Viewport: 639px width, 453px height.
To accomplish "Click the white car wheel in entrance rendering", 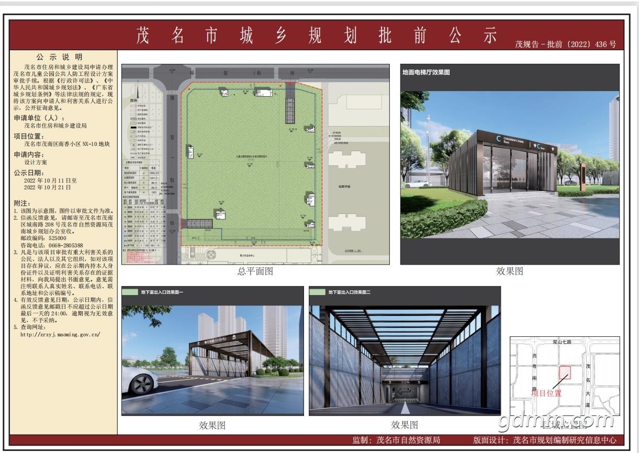I will 140,384.
